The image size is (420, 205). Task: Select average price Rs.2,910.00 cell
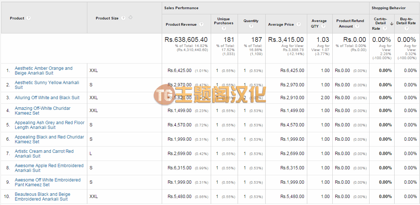pos(292,98)
